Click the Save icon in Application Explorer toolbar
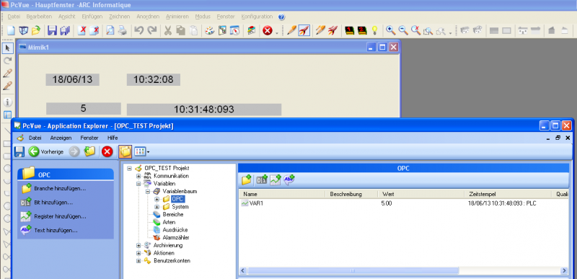The height and width of the screenshot is (279, 577). point(19,151)
